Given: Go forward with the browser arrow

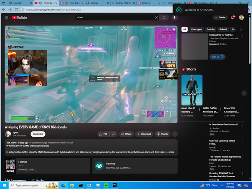Looking at the screenshot, I should point(10,10).
